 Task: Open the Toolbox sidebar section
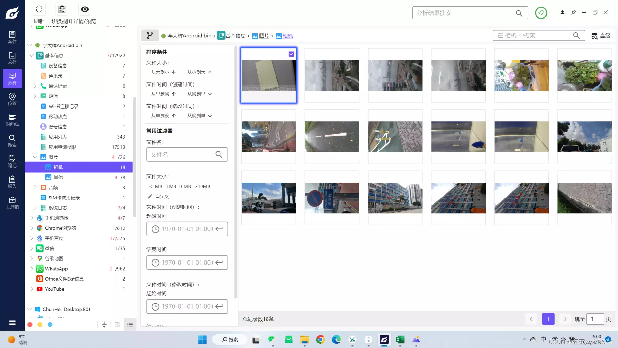pyautogui.click(x=12, y=203)
